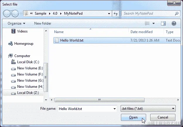Click the Homegroup icon
183x127 pixels.
click(11, 44)
